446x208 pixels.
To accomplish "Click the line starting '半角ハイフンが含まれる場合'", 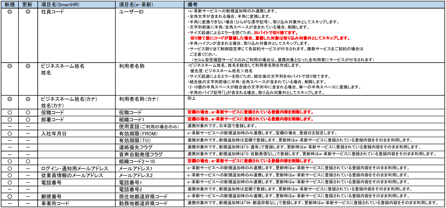I will point(249,43).
